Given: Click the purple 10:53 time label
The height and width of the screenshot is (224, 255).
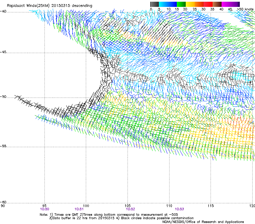Looking at the screenshot, I should tap(179, 209).
